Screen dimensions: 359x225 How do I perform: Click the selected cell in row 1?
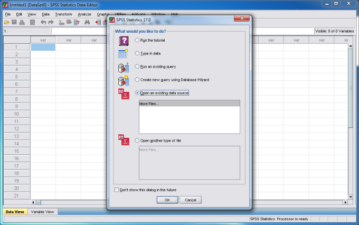pos(43,47)
